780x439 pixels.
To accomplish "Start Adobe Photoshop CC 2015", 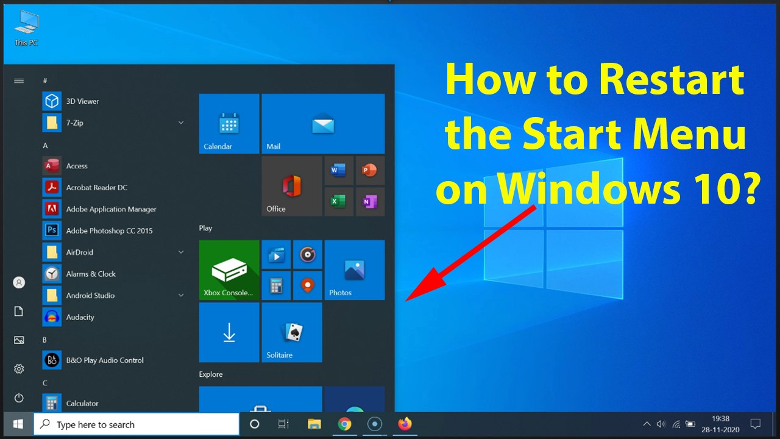I will (113, 230).
